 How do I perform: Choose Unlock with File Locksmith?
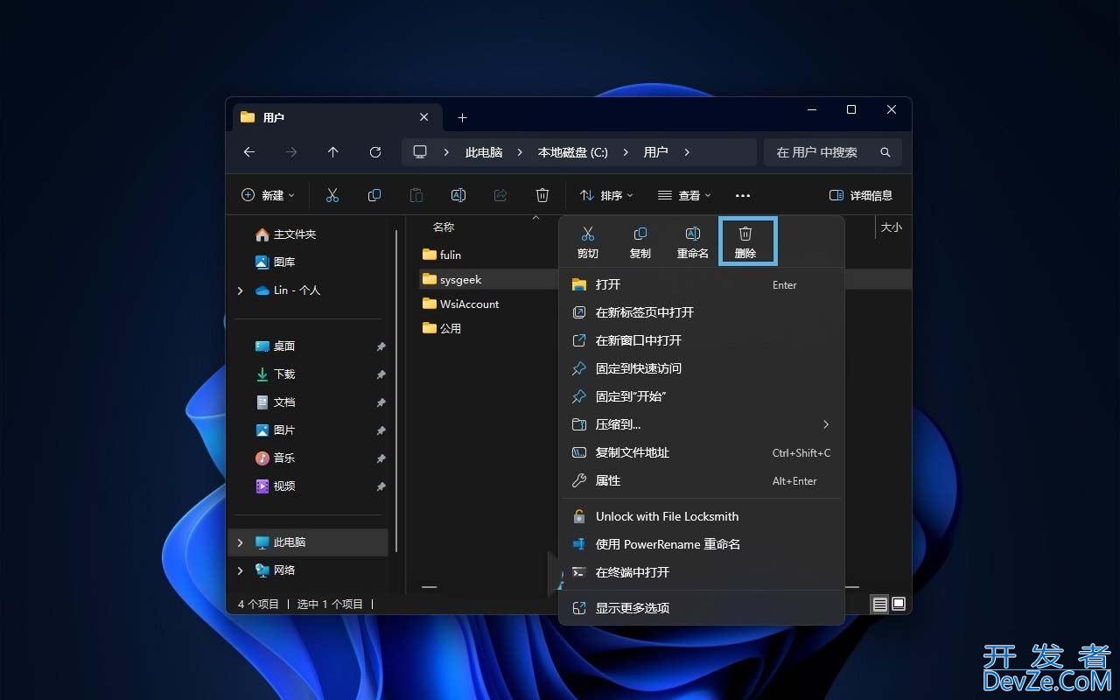tap(701, 516)
